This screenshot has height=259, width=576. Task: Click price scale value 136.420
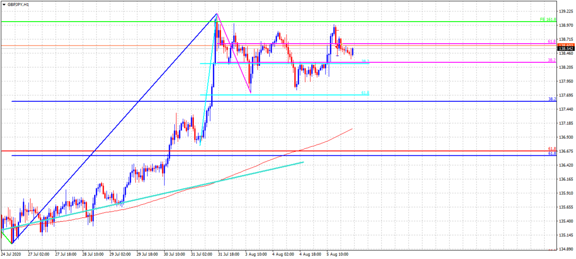pos(566,165)
